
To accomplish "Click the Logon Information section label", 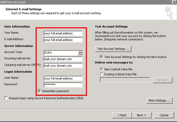I will (x=18, y=72).
